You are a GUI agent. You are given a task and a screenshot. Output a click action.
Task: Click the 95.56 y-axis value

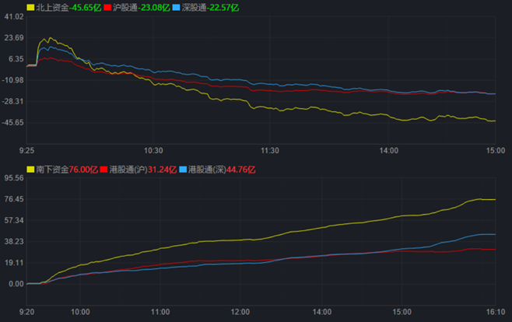[x=12, y=178]
